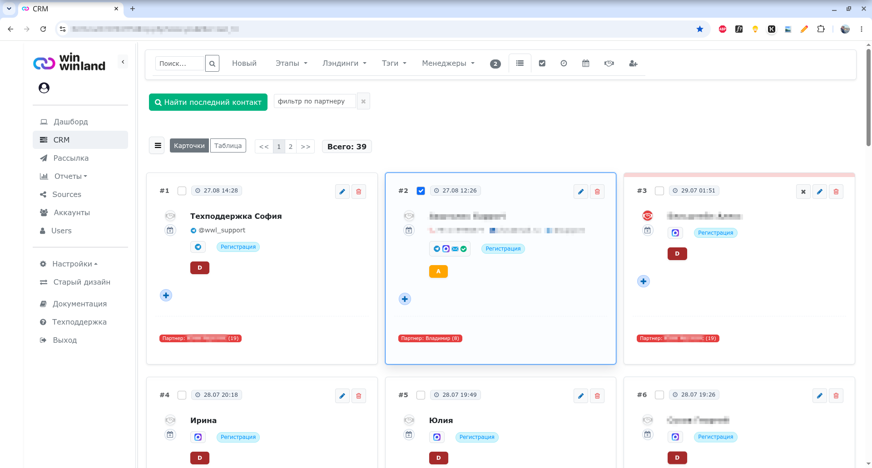The height and width of the screenshot is (468, 872).
Task: Click the X icon on card #3
Action: (x=803, y=192)
